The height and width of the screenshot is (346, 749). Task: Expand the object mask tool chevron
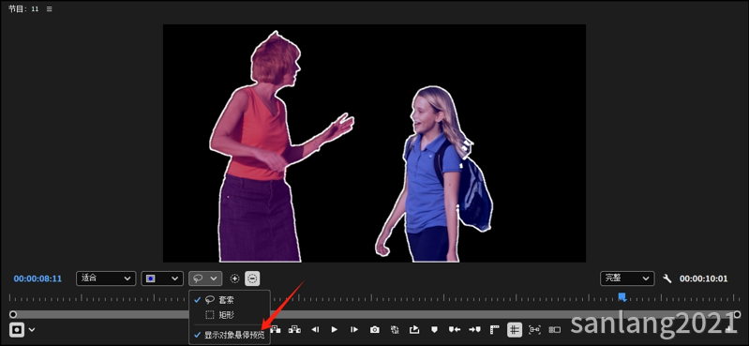click(32, 330)
